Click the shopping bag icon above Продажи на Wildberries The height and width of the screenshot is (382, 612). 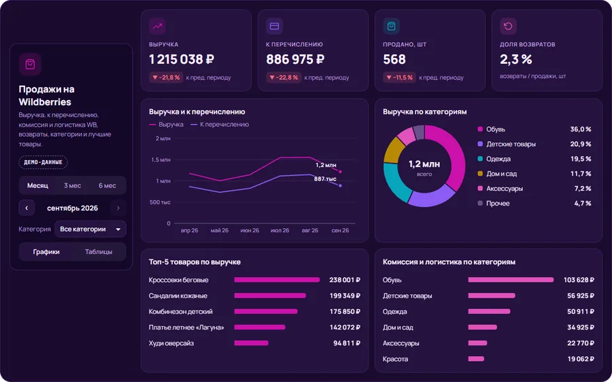(x=30, y=64)
